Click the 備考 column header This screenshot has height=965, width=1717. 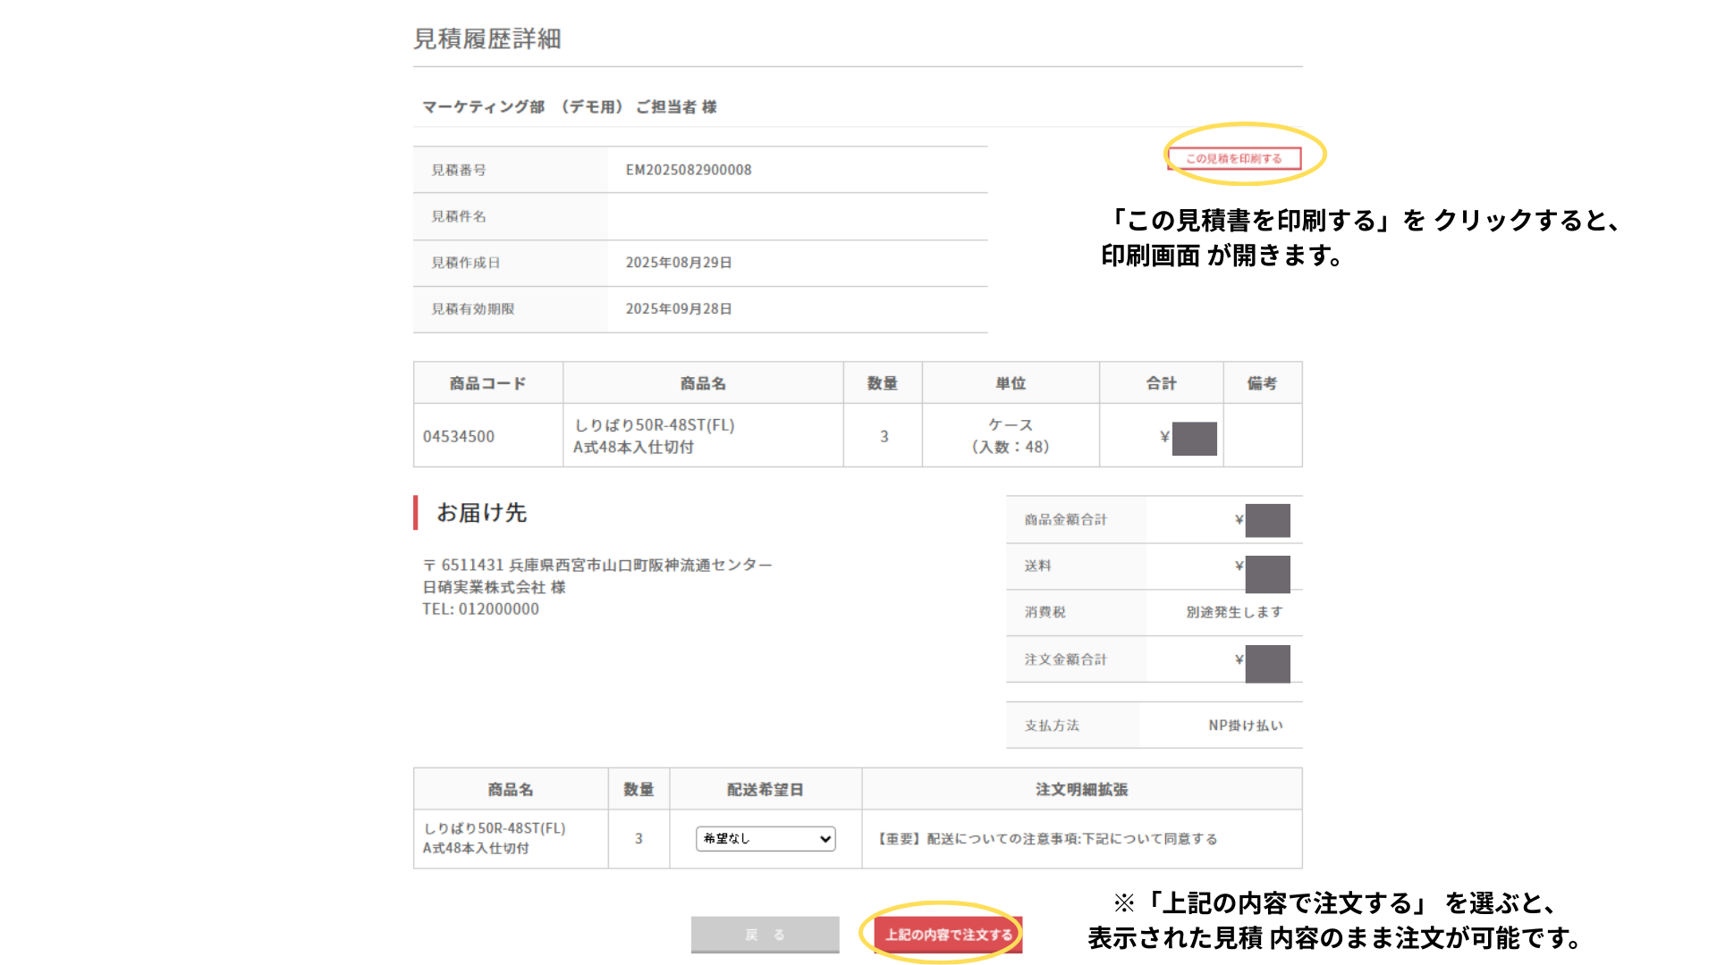pyautogui.click(x=1262, y=383)
